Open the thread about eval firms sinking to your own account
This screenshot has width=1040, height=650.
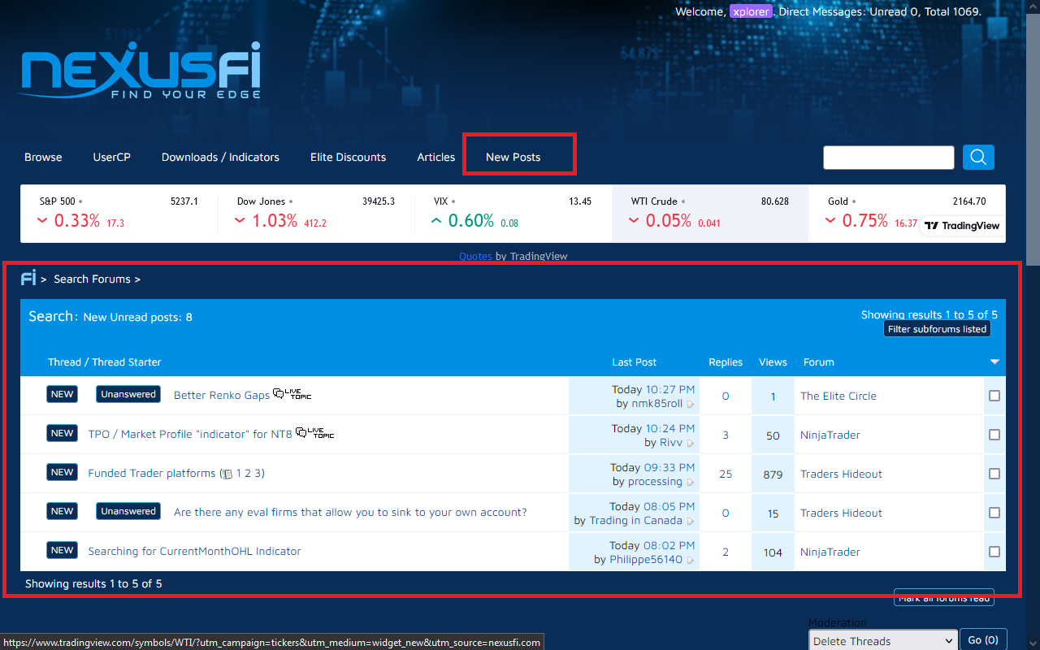coord(350,512)
